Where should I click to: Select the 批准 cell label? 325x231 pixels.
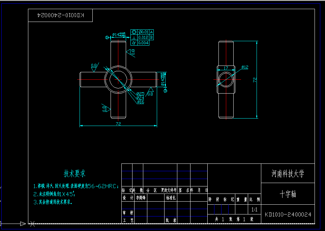coord(171,221)
